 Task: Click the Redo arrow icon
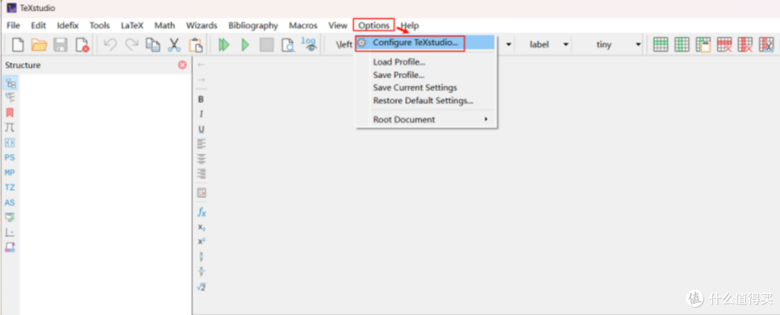[132, 45]
